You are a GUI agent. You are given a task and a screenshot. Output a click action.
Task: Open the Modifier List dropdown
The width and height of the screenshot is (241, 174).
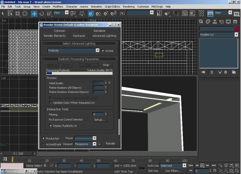236,34
